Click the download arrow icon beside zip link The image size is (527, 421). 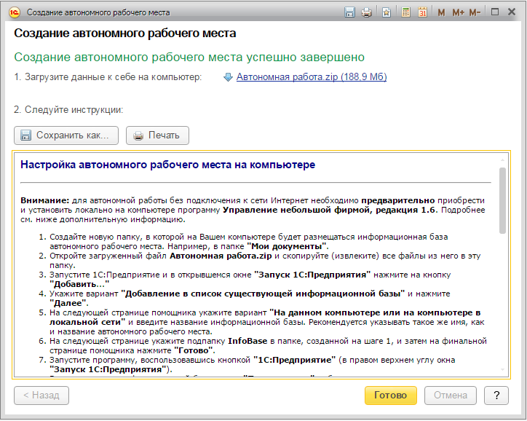click(x=228, y=77)
